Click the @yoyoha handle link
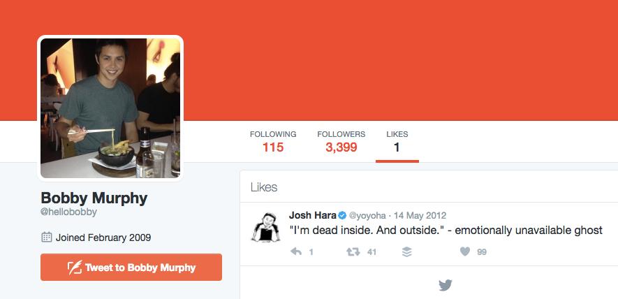The height and width of the screenshot is (299, 618). pos(367,216)
